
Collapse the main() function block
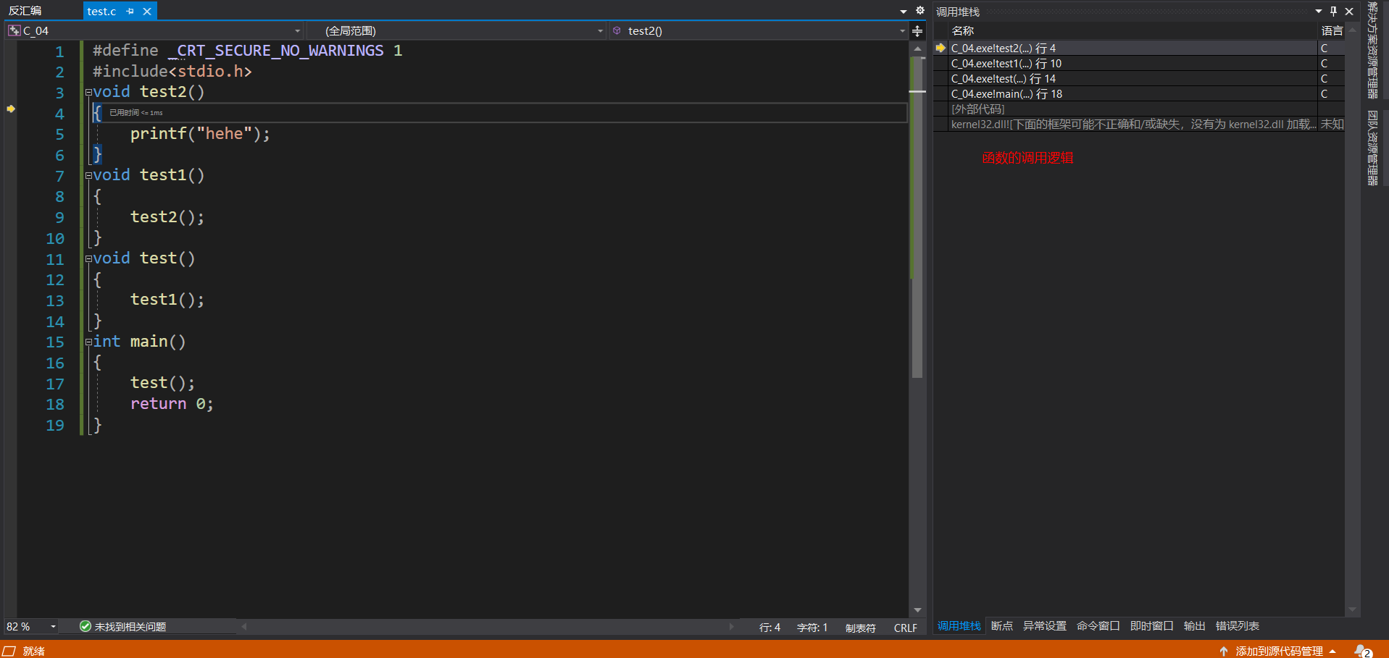click(88, 342)
